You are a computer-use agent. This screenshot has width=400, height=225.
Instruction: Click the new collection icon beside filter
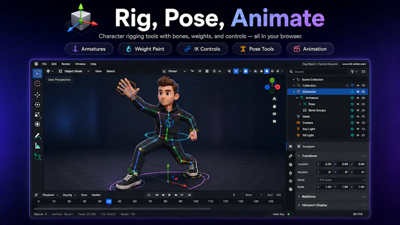(x=363, y=71)
